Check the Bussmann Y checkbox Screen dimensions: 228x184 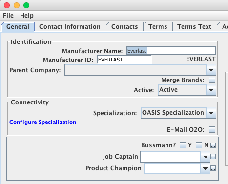coord(183,145)
